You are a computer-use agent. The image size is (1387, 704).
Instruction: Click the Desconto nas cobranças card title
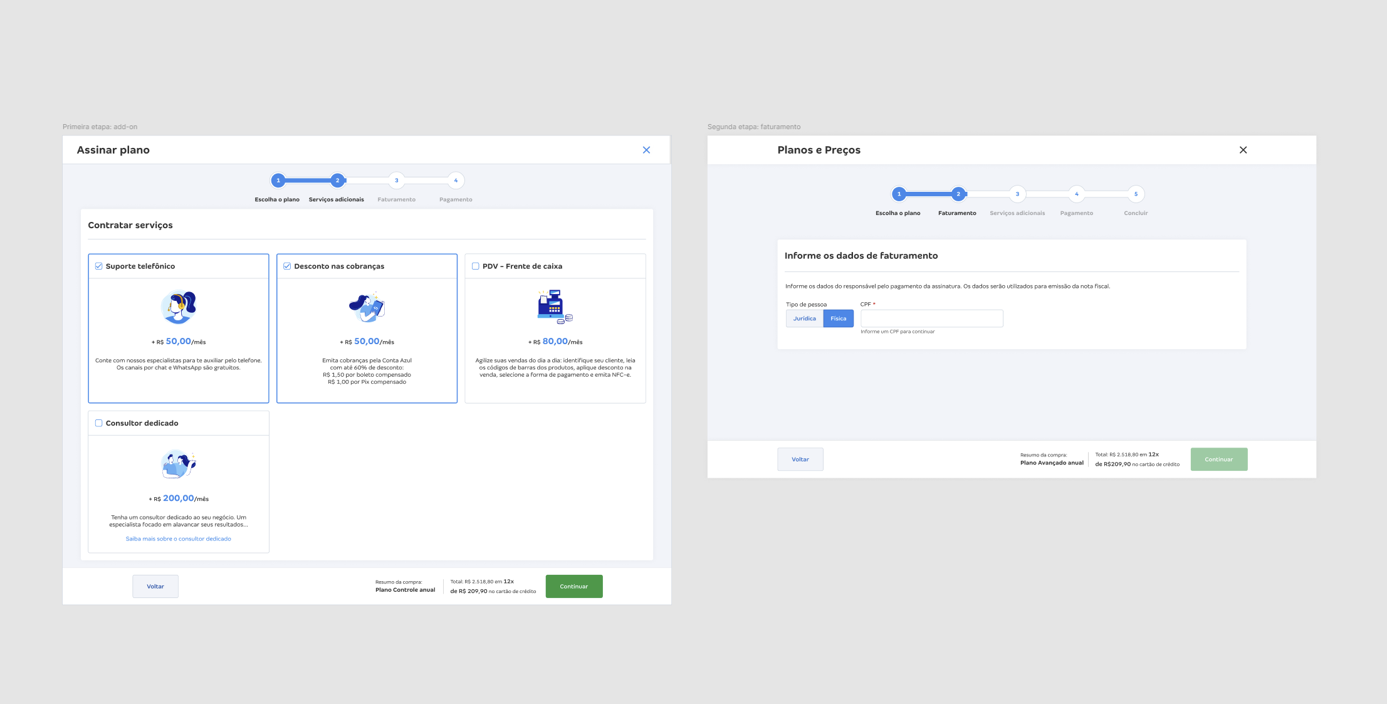(x=339, y=266)
